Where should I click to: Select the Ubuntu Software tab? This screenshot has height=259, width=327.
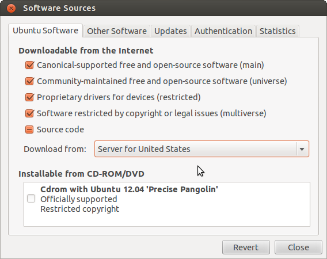pyautogui.click(x=45, y=31)
